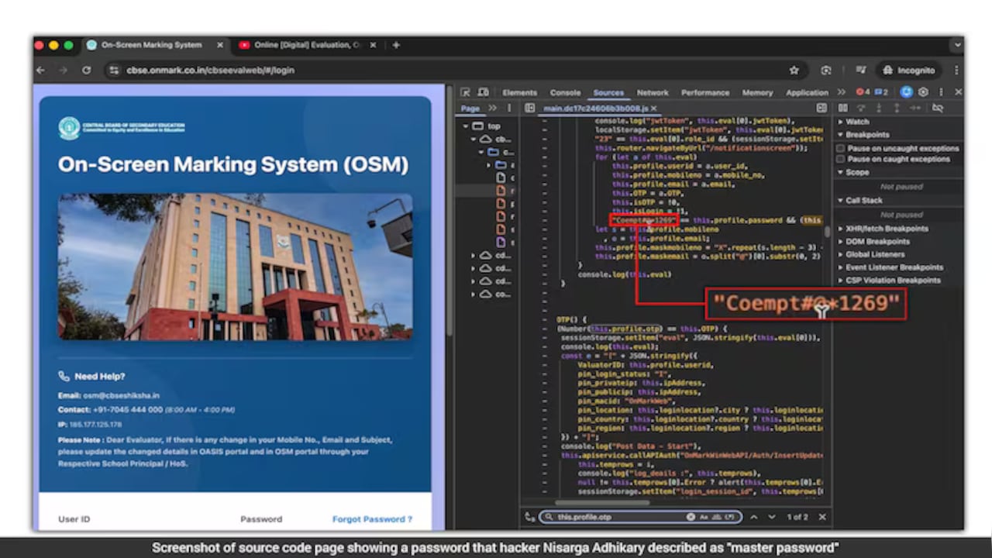992x558 pixels.
Task: Switch to the On-Screen Marking System browser tab
Action: click(x=155, y=45)
